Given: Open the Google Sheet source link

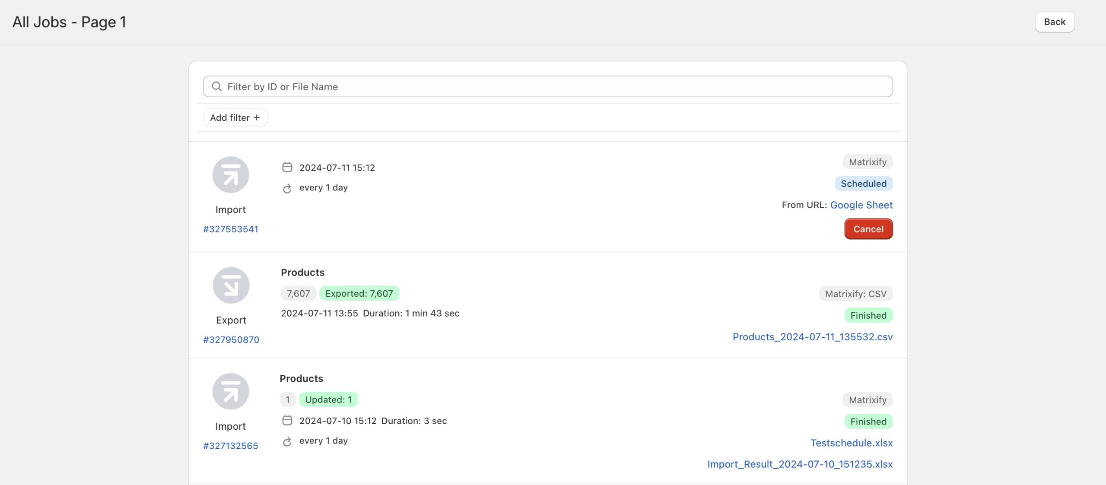Looking at the screenshot, I should (x=861, y=205).
